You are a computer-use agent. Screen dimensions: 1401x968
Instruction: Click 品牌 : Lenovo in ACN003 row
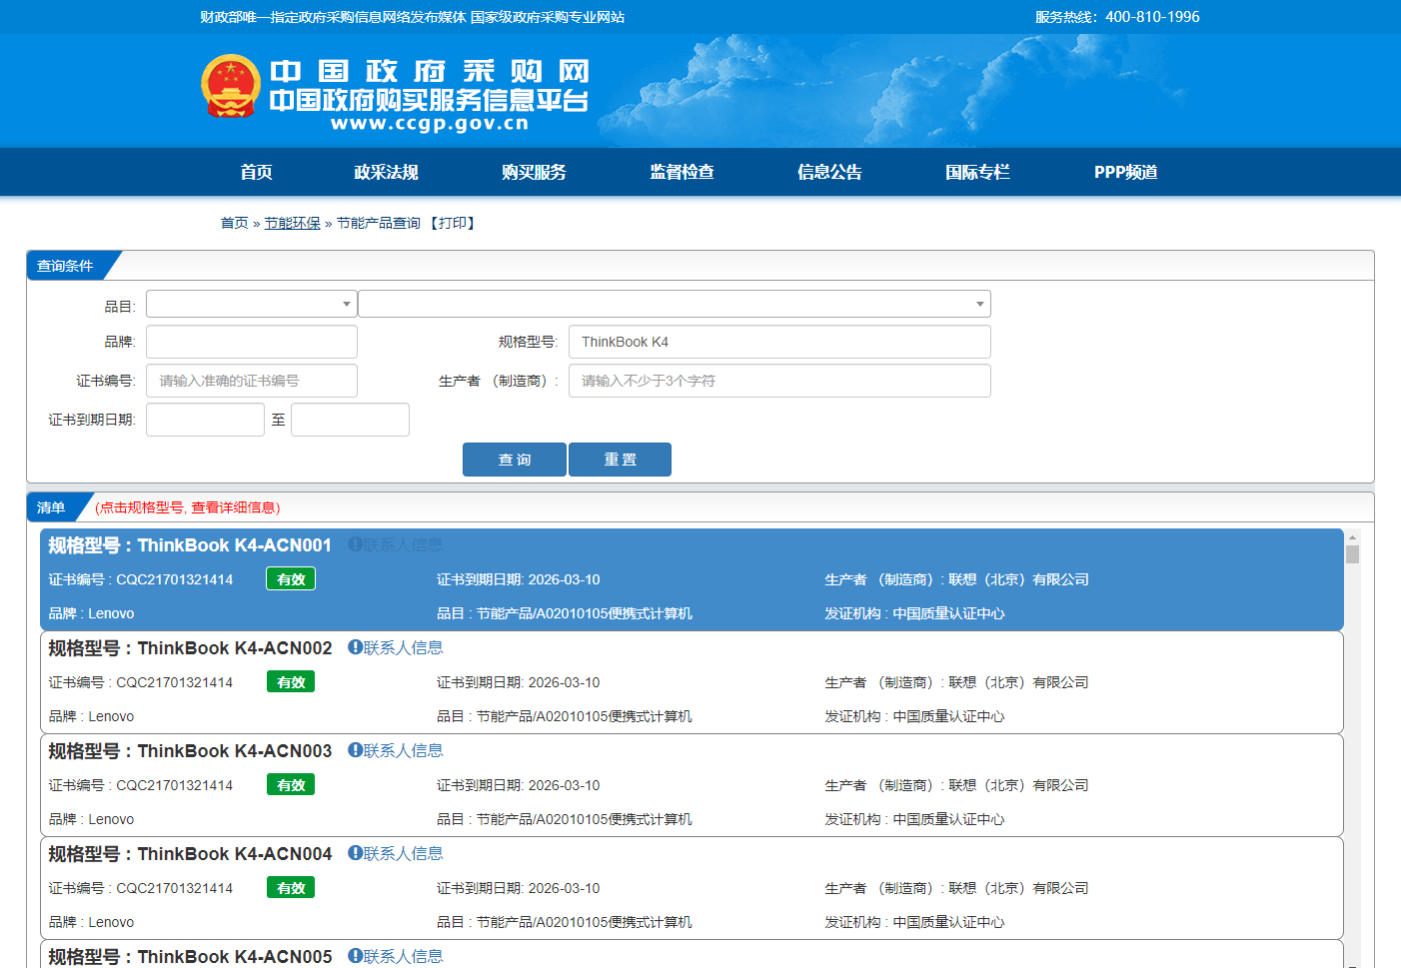click(x=91, y=819)
